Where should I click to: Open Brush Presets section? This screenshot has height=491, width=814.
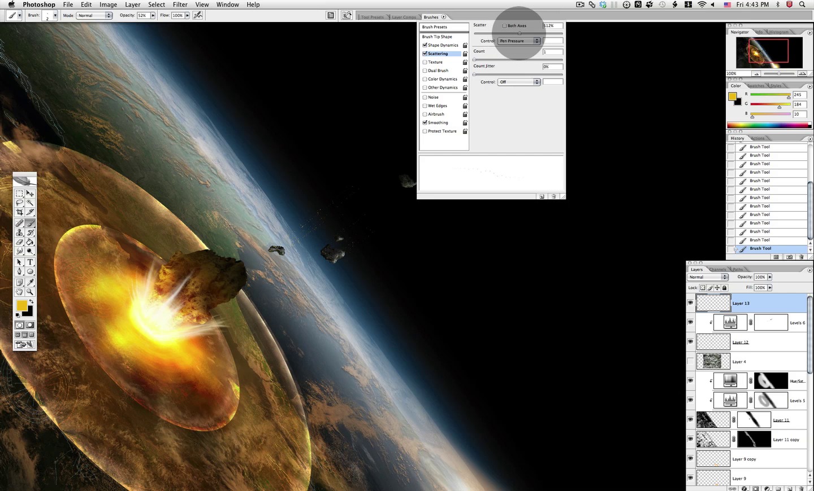[444, 27]
